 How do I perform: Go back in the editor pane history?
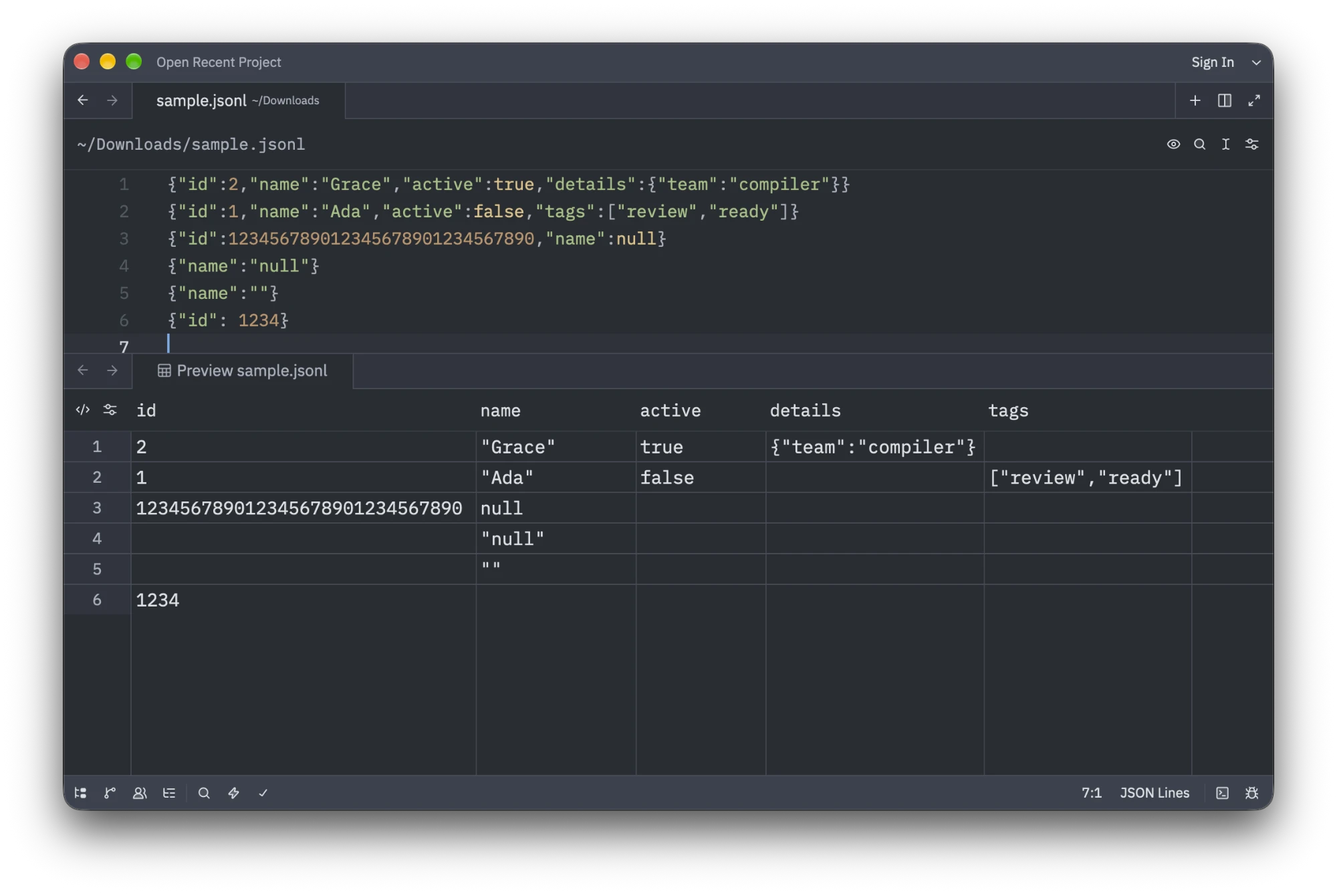[83, 100]
